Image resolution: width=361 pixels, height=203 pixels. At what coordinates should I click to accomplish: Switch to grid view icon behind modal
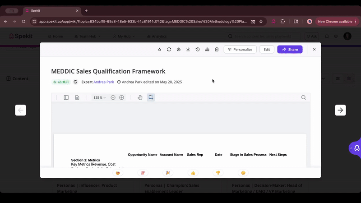tap(338, 78)
